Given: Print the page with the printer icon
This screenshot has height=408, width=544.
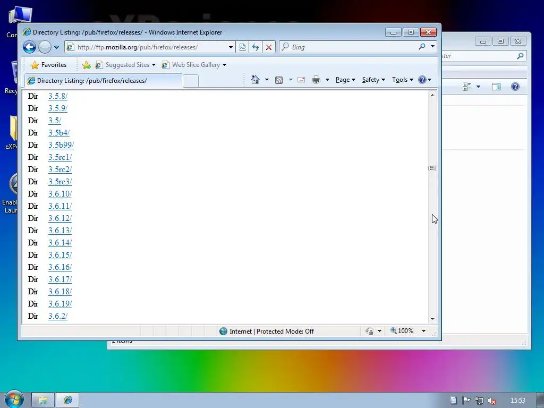Looking at the screenshot, I should point(316,80).
